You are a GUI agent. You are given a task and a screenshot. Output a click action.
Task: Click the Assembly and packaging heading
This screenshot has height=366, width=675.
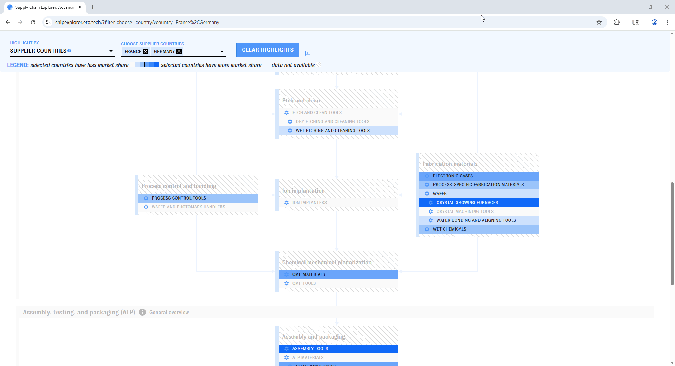(314, 337)
